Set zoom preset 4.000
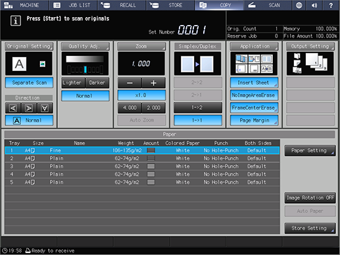 [130, 108]
